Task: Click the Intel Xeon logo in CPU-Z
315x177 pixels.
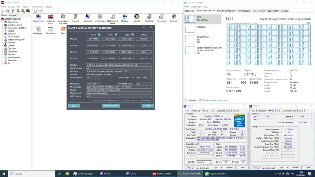Action: coord(239,121)
